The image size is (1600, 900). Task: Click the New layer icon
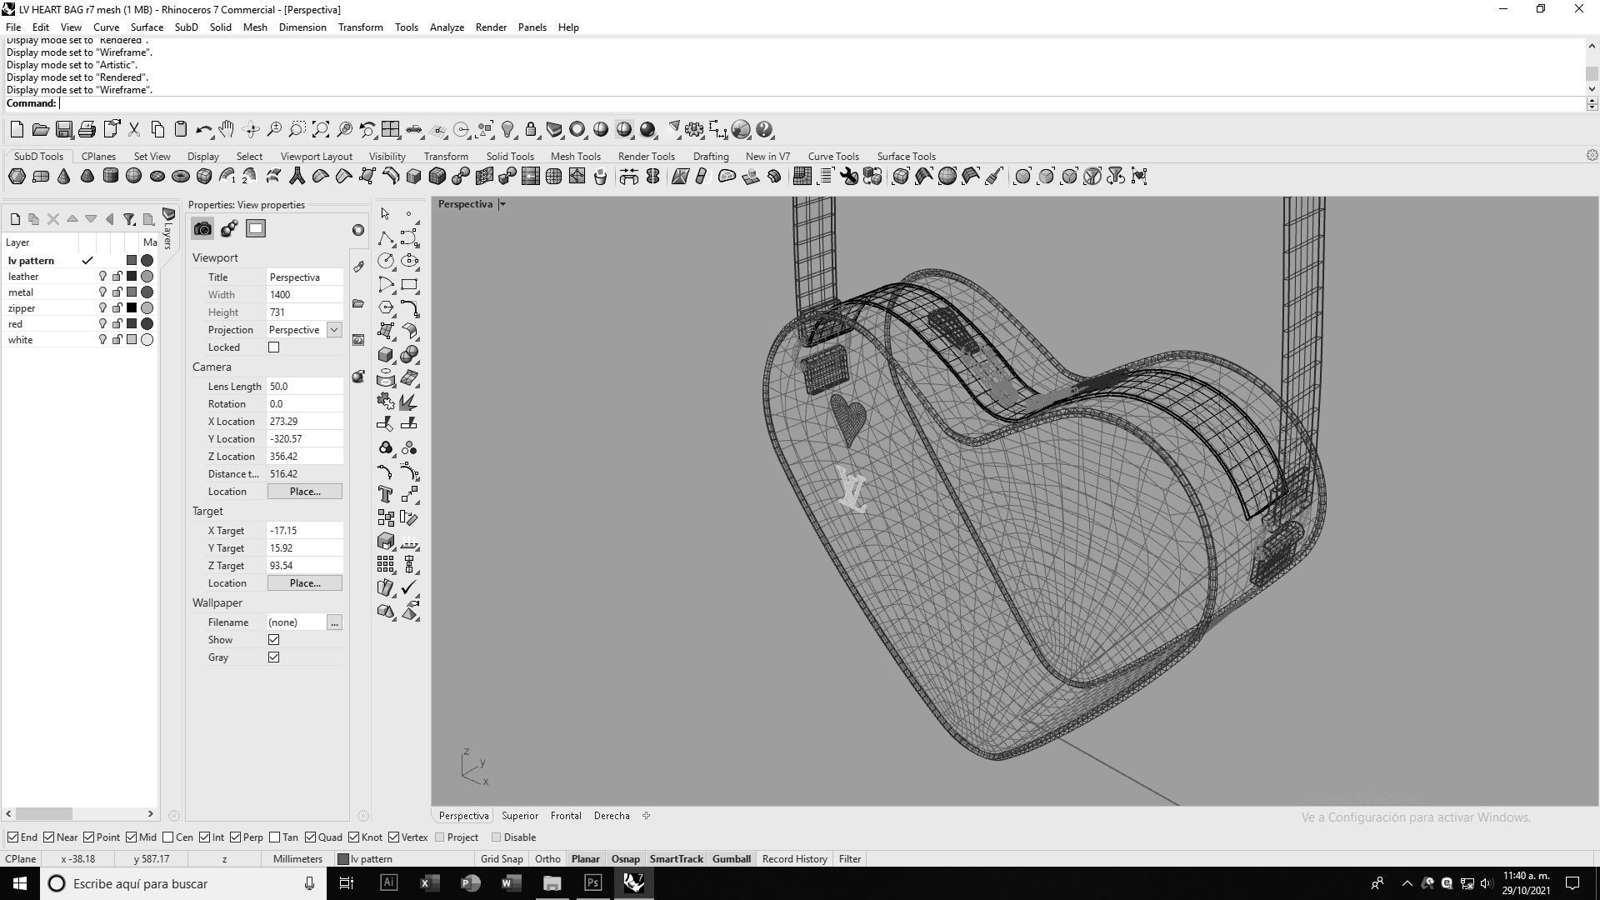[x=15, y=219]
